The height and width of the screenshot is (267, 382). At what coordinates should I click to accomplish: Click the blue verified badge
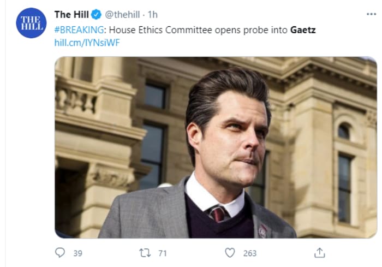pos(96,15)
